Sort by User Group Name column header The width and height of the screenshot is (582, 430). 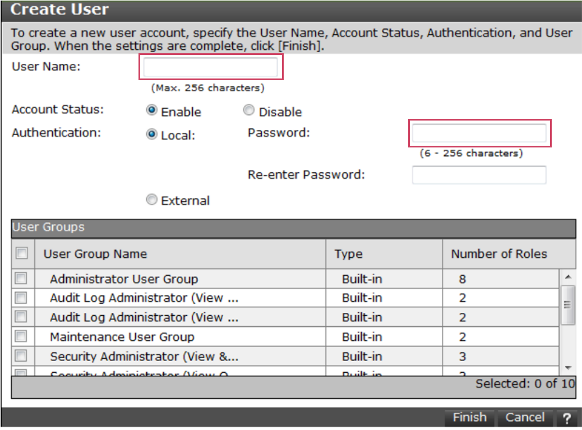coord(95,254)
